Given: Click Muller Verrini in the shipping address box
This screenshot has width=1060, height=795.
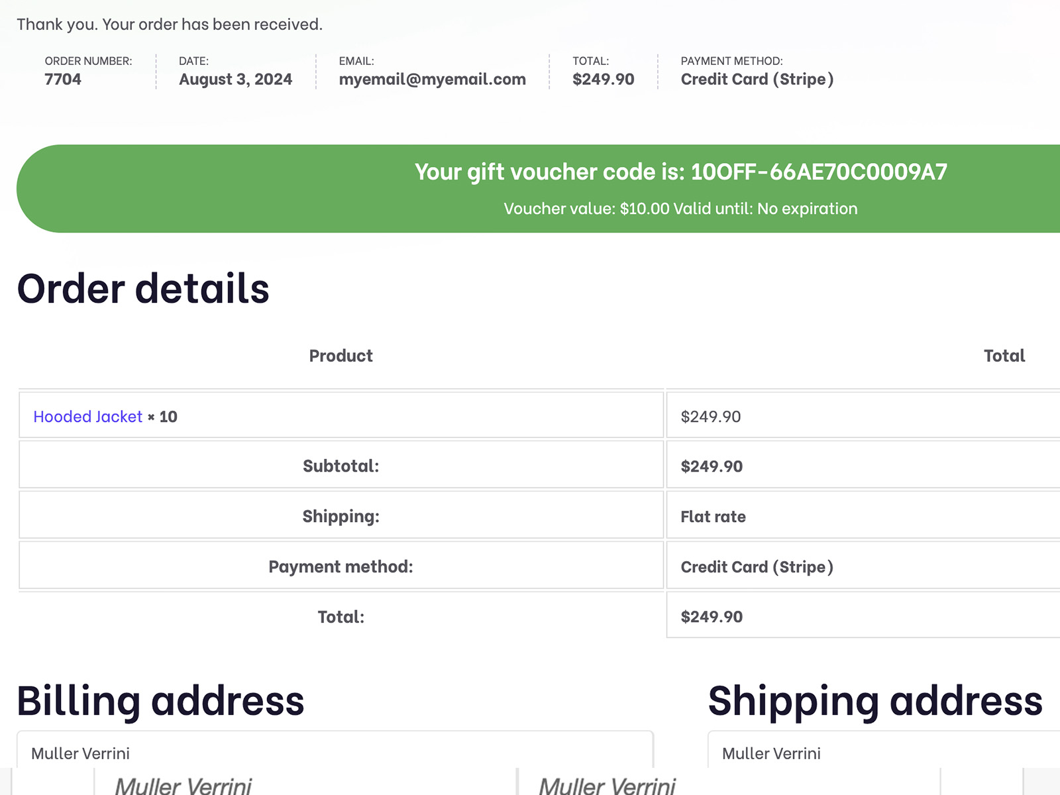Looking at the screenshot, I should [771, 754].
